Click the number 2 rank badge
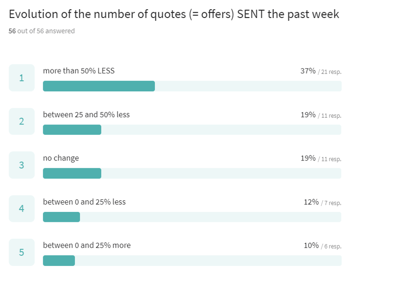 [x=21, y=122]
